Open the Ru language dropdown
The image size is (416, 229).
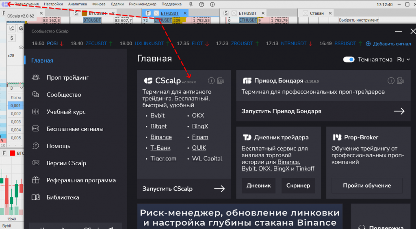click(x=403, y=60)
